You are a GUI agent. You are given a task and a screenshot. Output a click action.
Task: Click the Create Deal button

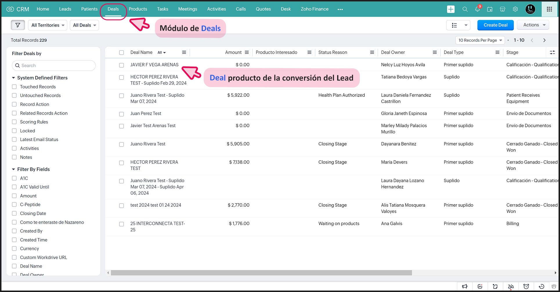[x=495, y=25]
